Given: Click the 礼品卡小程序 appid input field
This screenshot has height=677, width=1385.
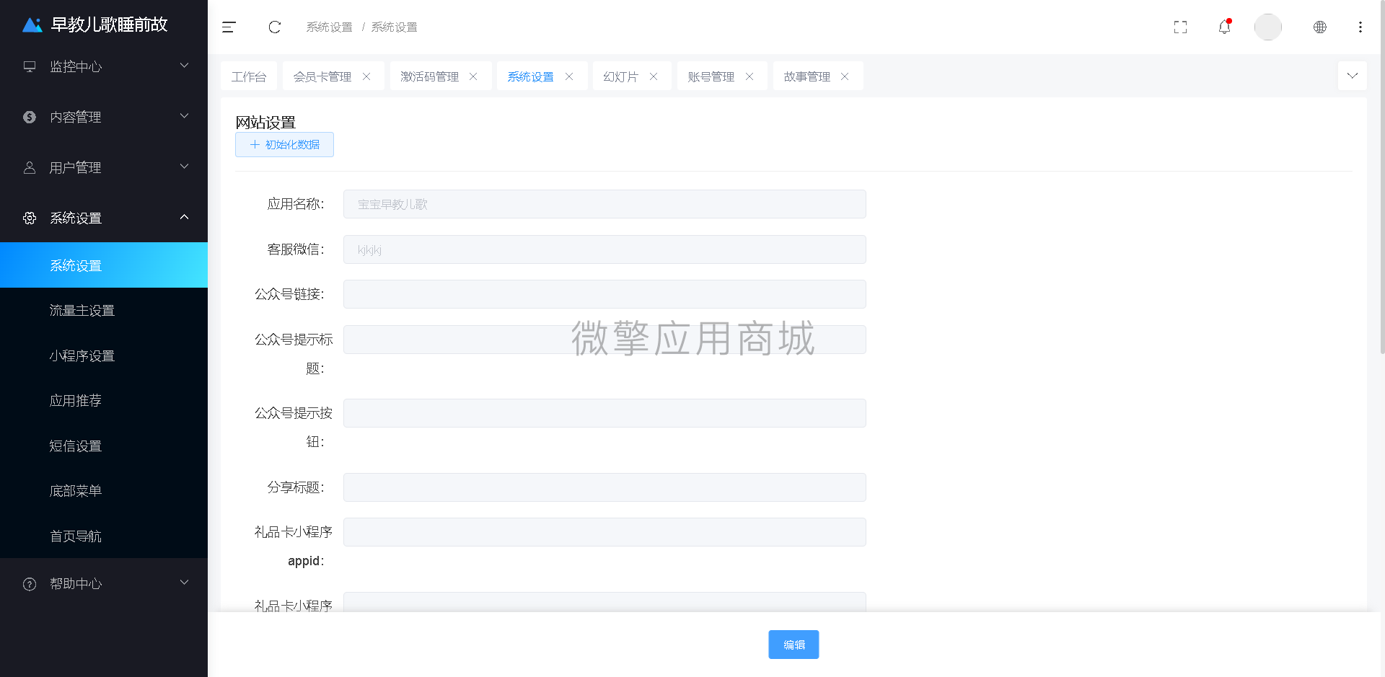Looking at the screenshot, I should (604, 532).
